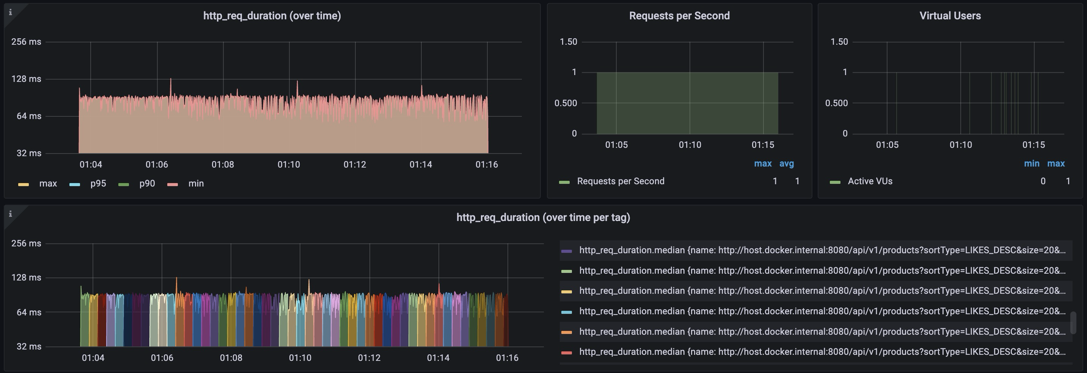The height and width of the screenshot is (373, 1087).
Task: Sort Virtual Users legend by min column
Action: [1031, 164]
